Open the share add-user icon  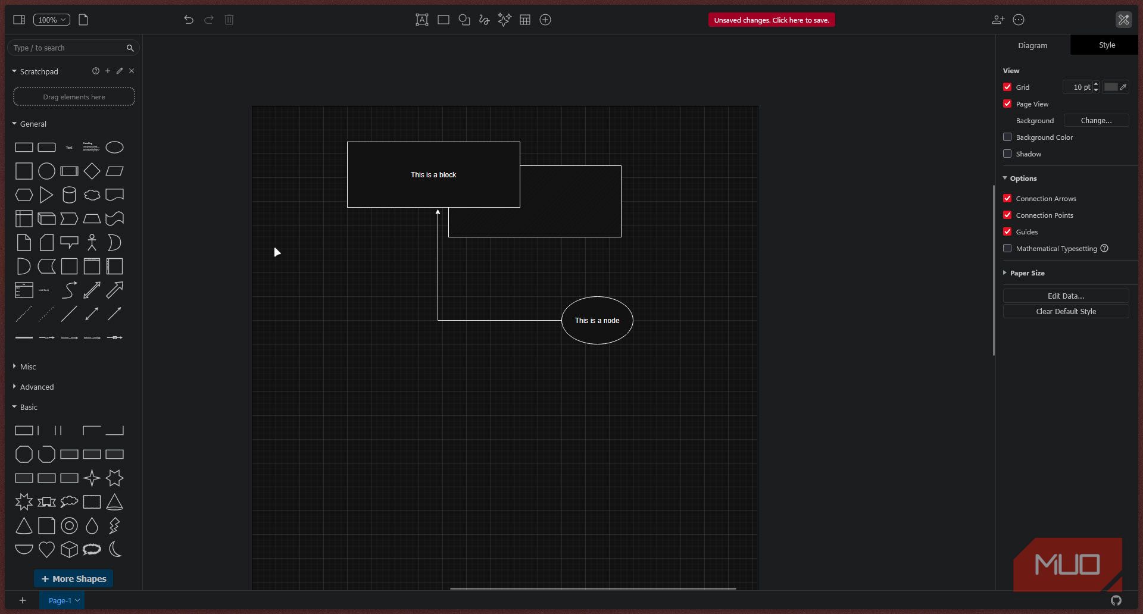pos(998,20)
